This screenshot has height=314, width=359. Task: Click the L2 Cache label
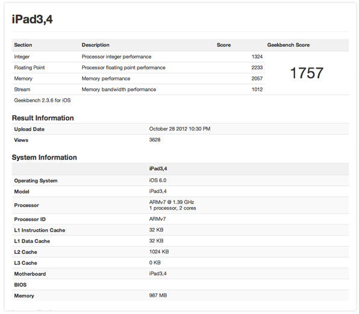click(x=25, y=252)
